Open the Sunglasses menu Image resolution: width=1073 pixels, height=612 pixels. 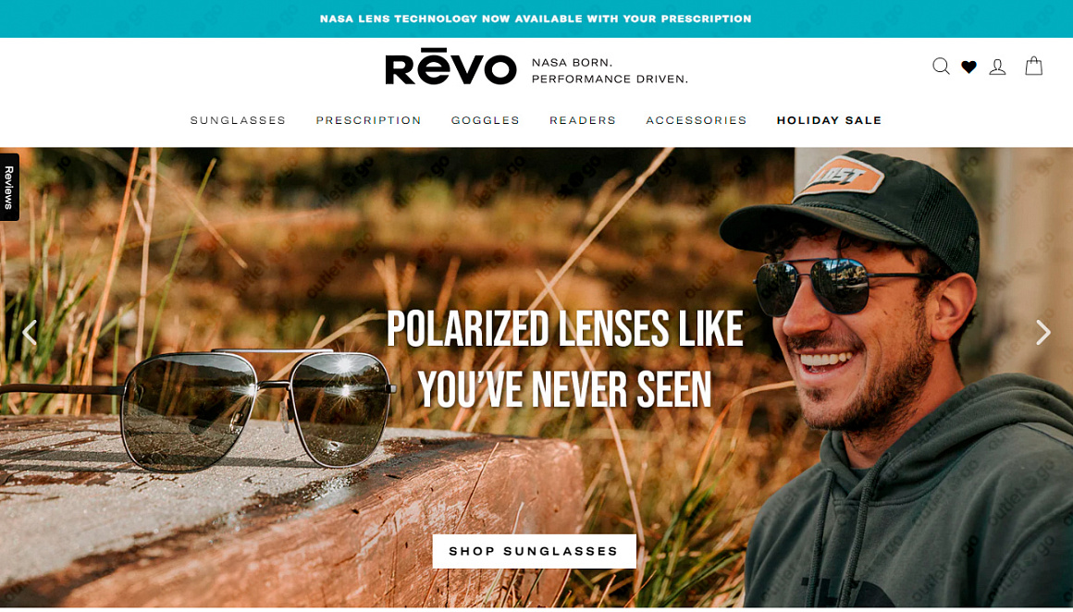238,120
